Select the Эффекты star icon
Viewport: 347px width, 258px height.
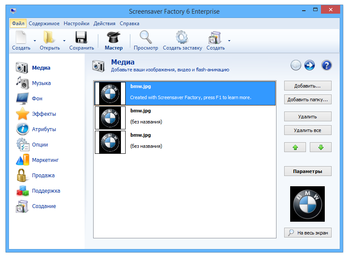click(22, 114)
